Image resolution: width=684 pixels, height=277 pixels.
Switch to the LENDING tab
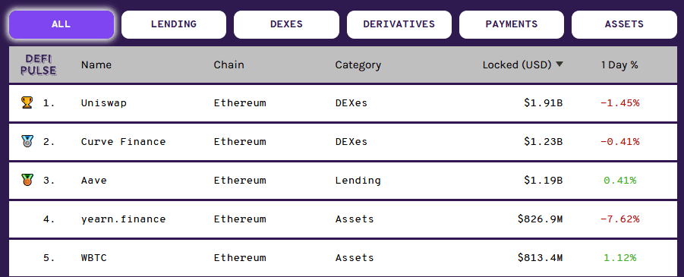tap(174, 24)
